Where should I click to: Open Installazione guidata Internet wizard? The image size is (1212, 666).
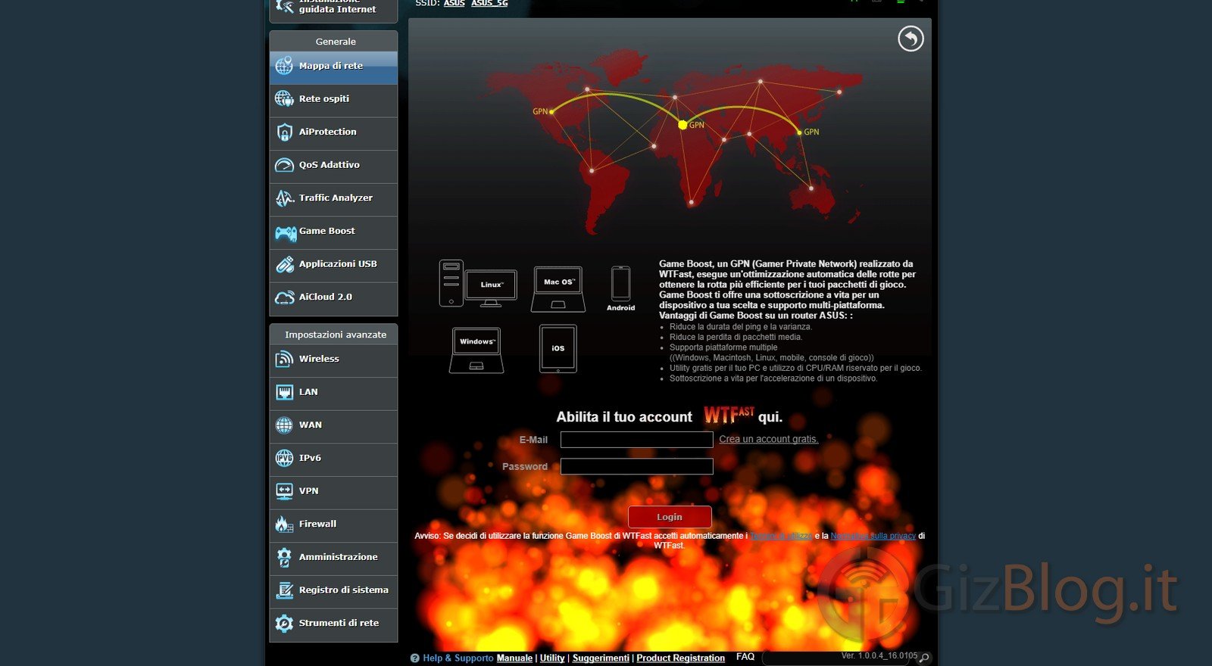tap(333, 9)
